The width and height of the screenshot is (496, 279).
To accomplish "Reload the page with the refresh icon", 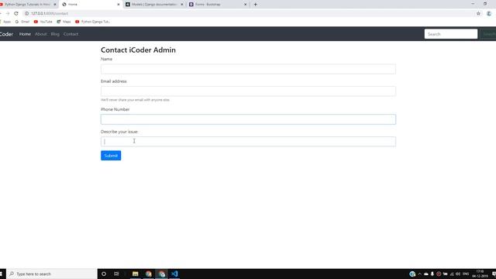I will click(16, 14).
